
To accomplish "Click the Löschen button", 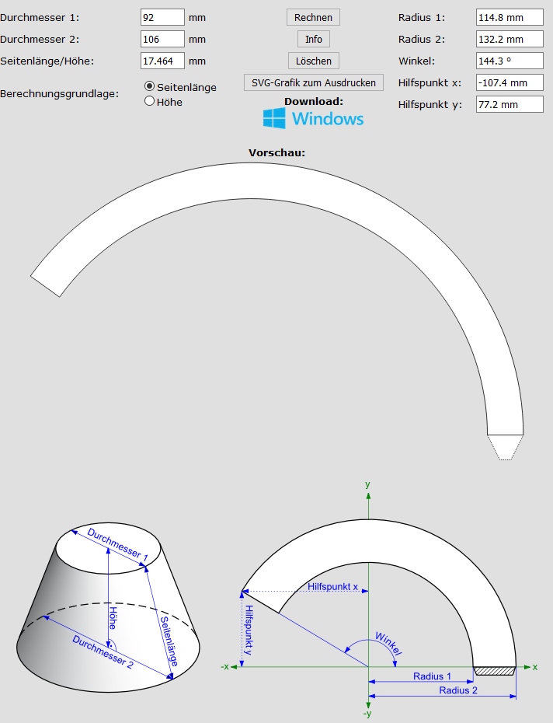I will 313,61.
